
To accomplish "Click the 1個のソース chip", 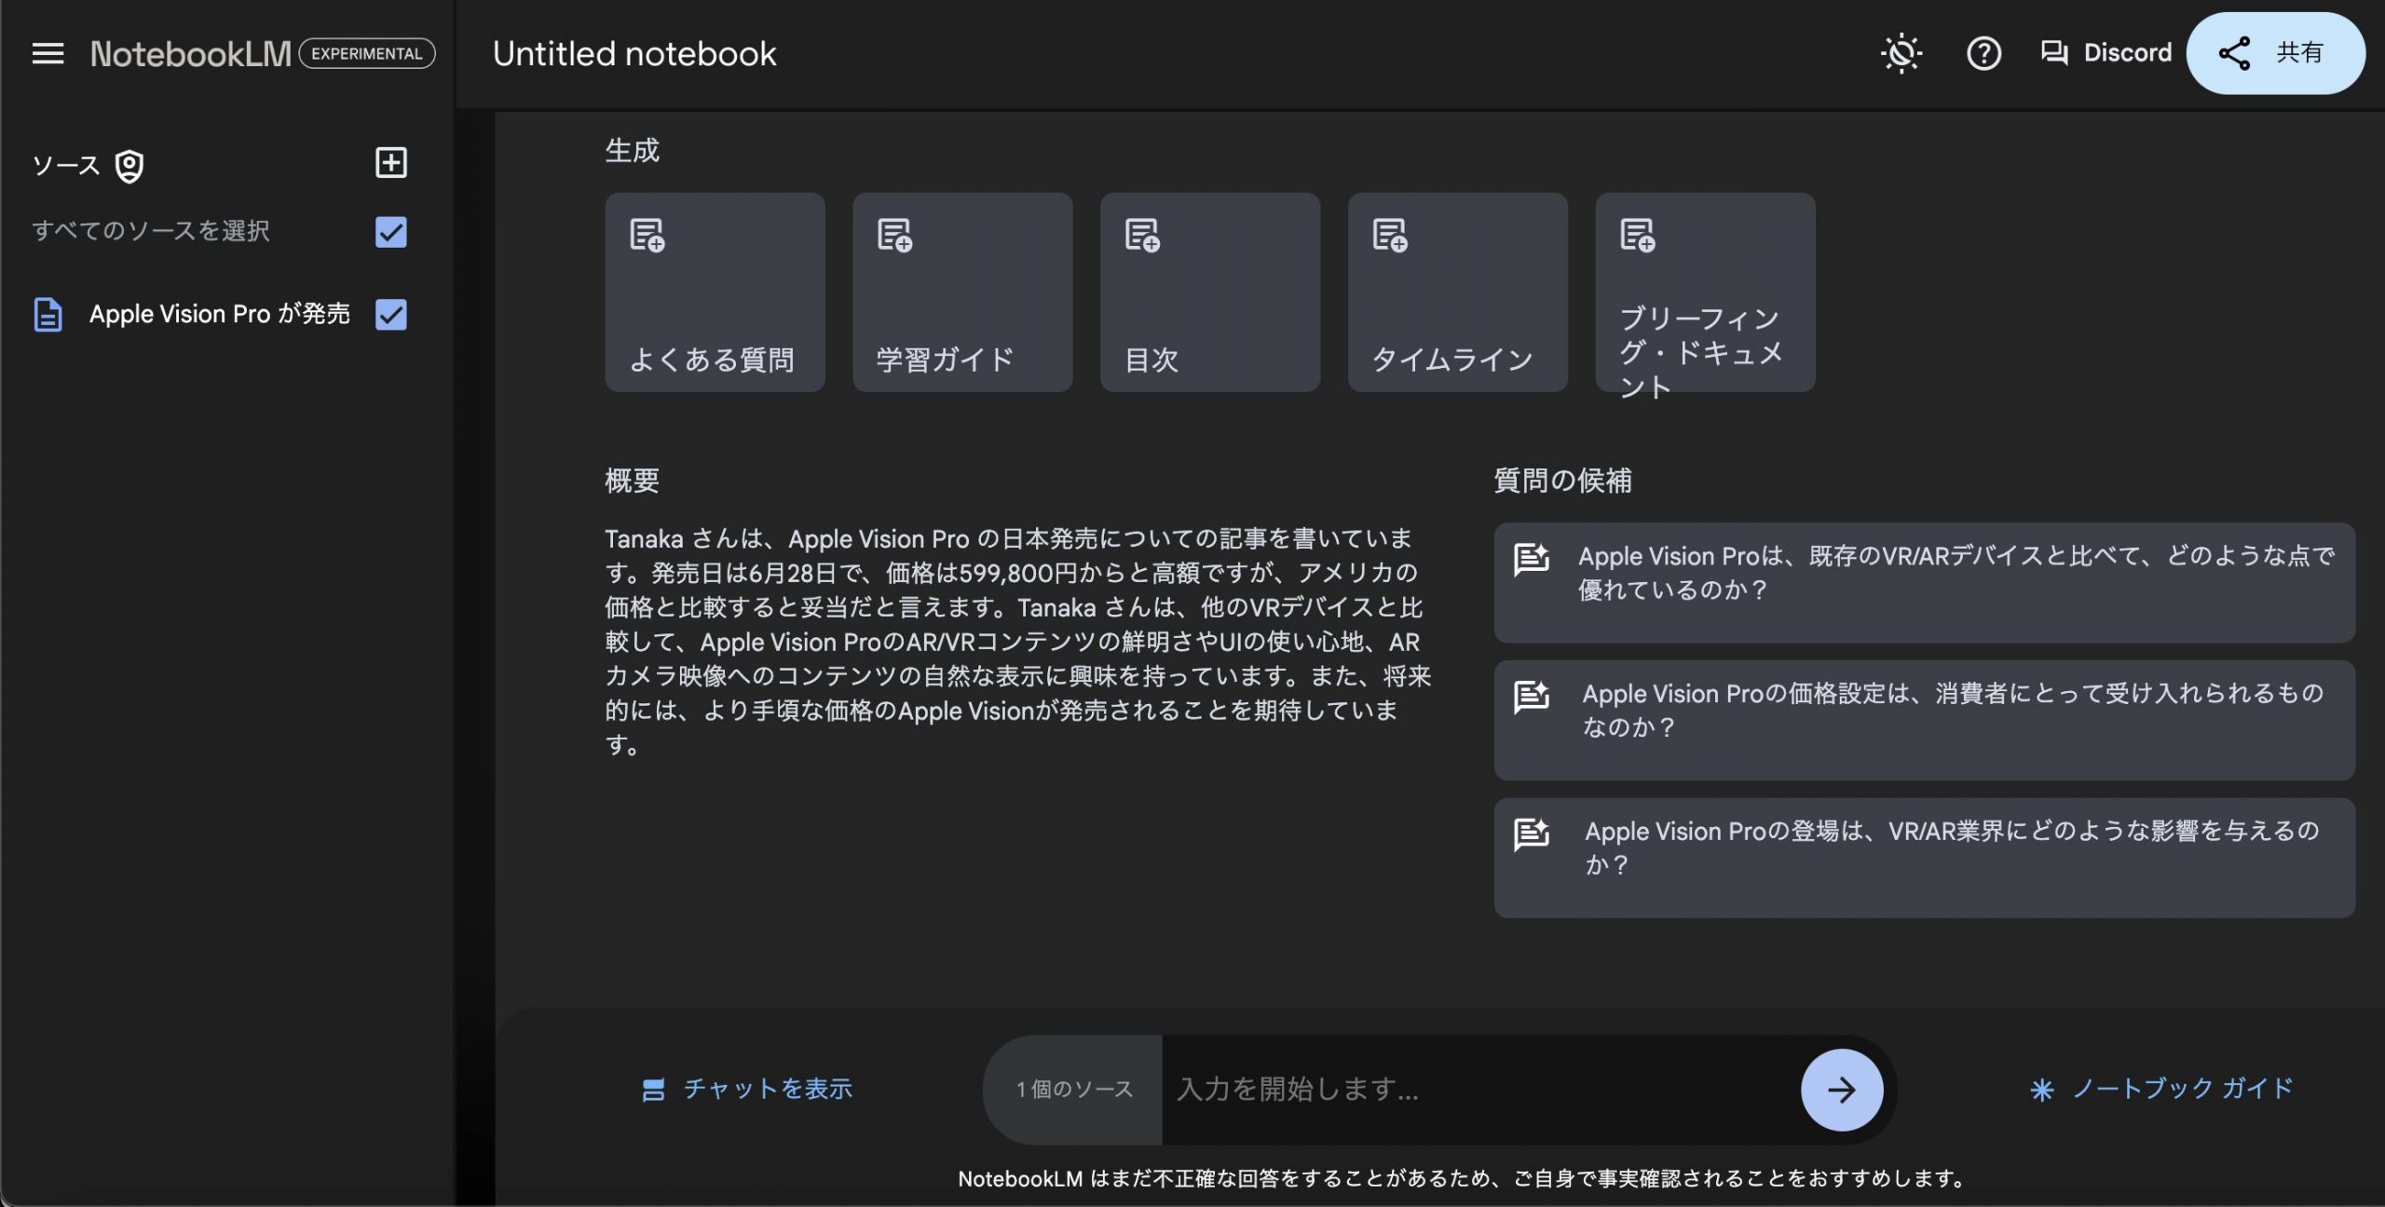I will coord(1074,1090).
